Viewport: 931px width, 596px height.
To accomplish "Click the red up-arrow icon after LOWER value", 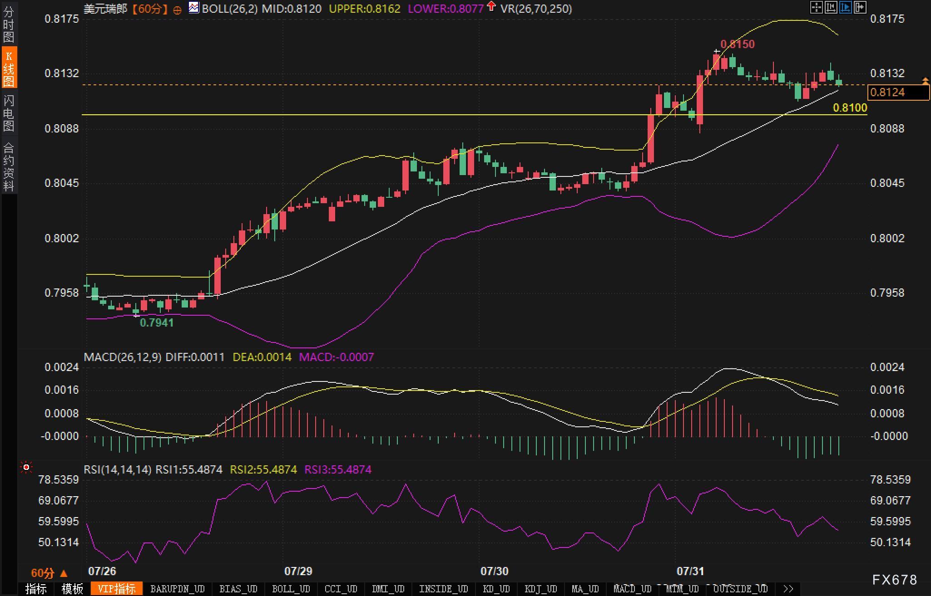I will point(491,6).
